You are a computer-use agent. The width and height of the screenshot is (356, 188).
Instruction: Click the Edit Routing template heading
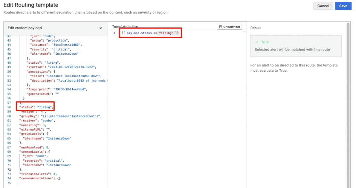click(31, 5)
